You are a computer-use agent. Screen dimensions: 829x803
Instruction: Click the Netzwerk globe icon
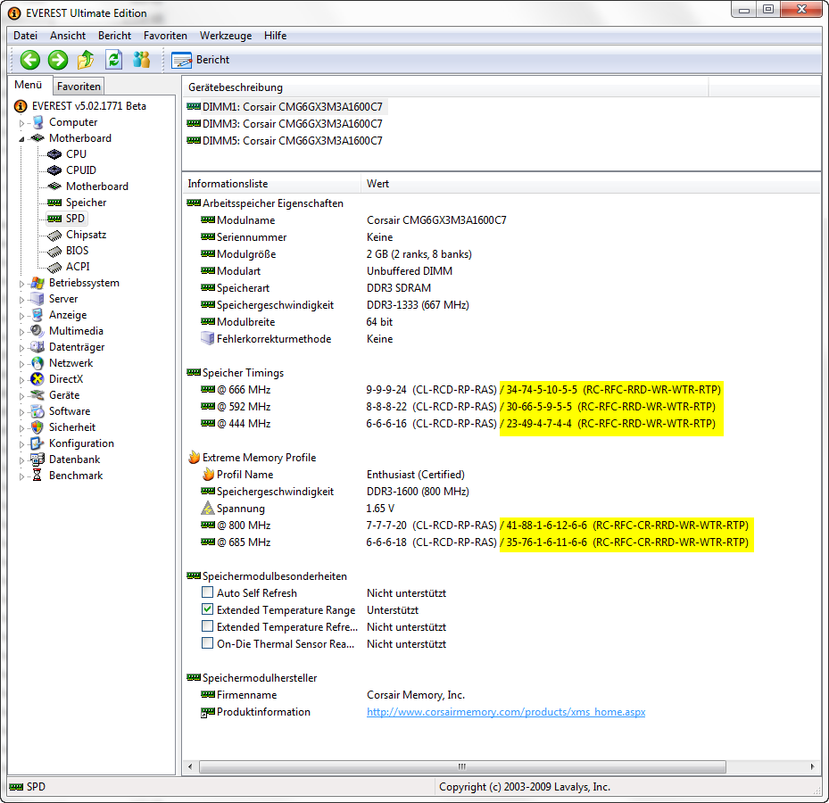[37, 363]
